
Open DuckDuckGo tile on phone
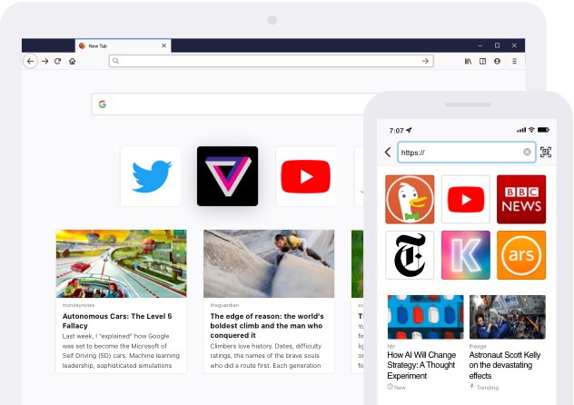(x=410, y=200)
